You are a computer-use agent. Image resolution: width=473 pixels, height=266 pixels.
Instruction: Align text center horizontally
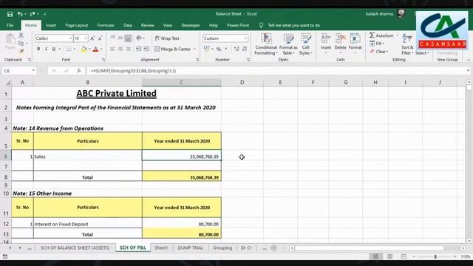coord(120,49)
